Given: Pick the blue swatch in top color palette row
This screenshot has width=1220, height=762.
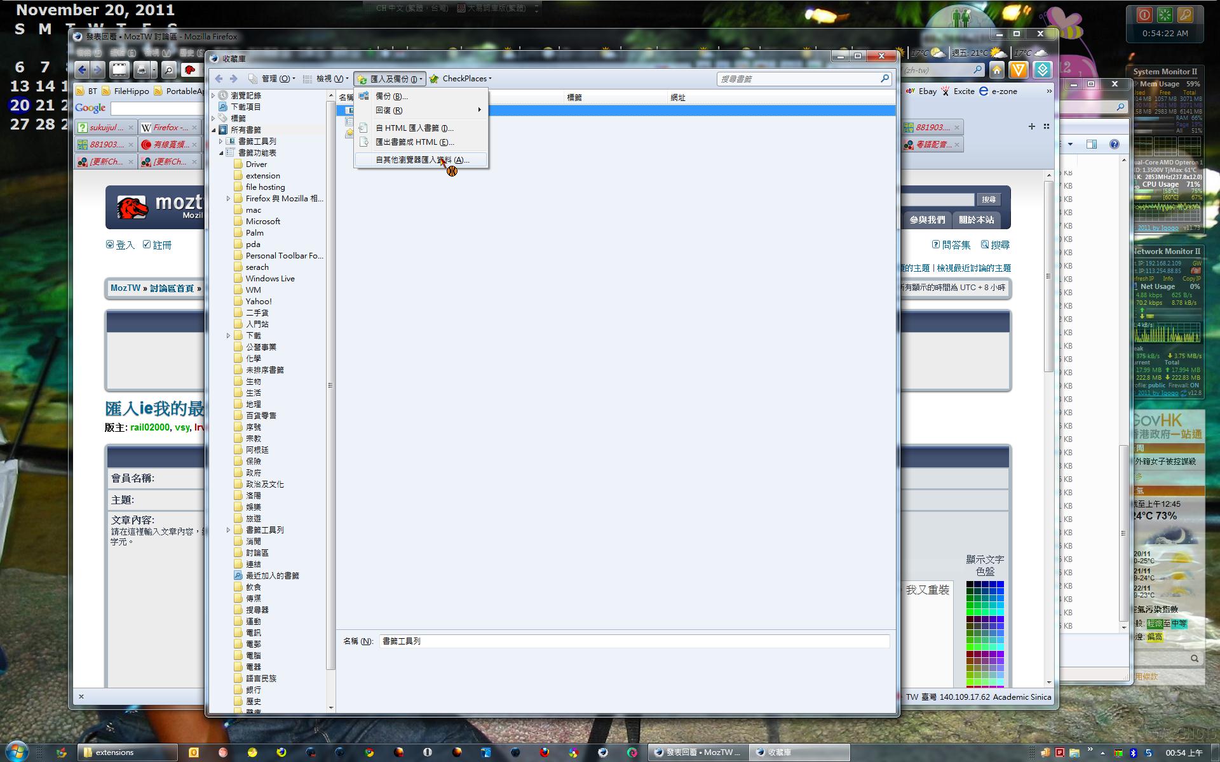Looking at the screenshot, I should coord(1000,584).
